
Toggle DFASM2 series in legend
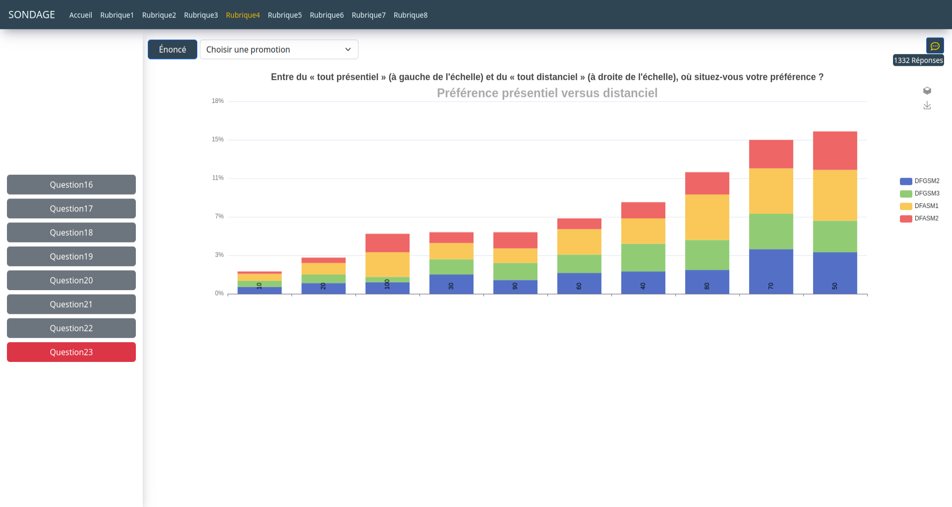[919, 218]
